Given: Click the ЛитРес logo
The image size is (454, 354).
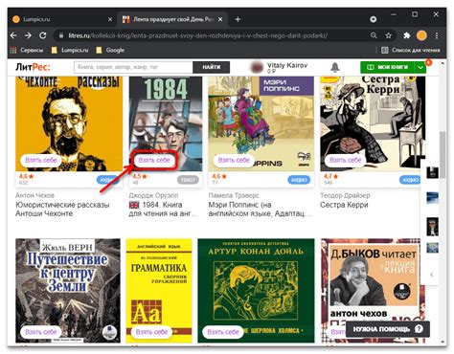Looking at the screenshot, I should (33, 67).
